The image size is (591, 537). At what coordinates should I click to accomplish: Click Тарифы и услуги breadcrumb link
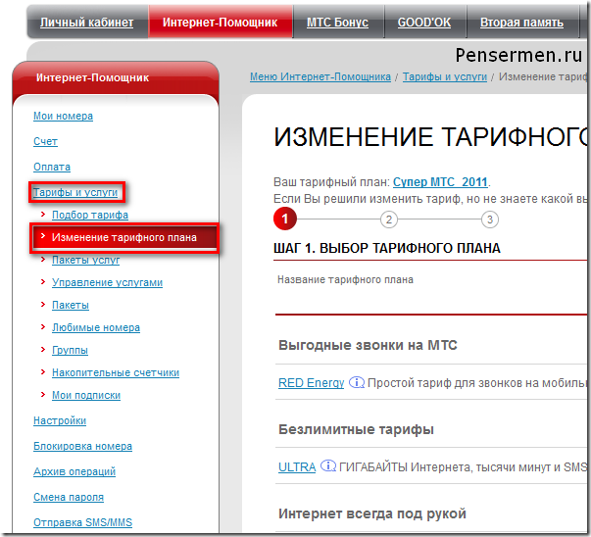tap(445, 76)
